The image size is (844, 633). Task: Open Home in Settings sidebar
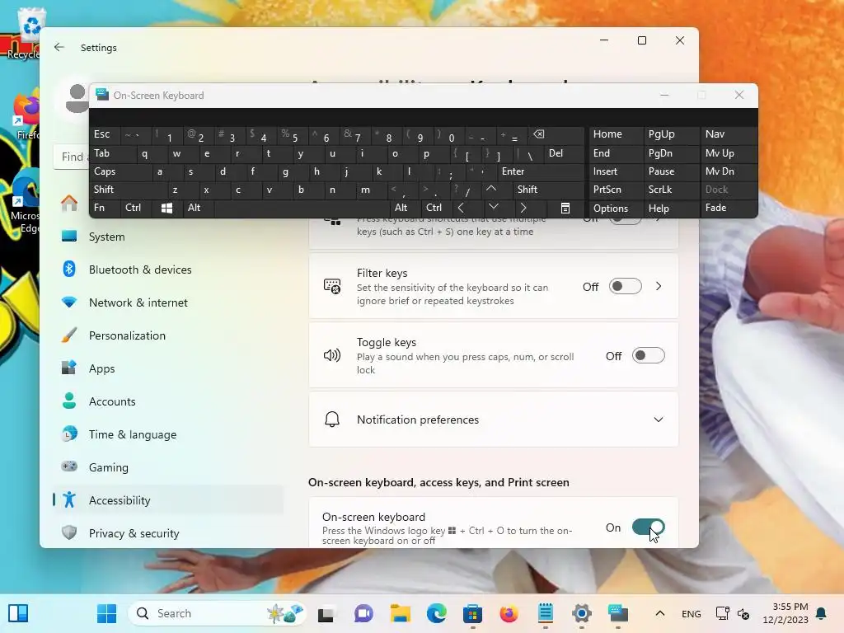click(x=69, y=204)
